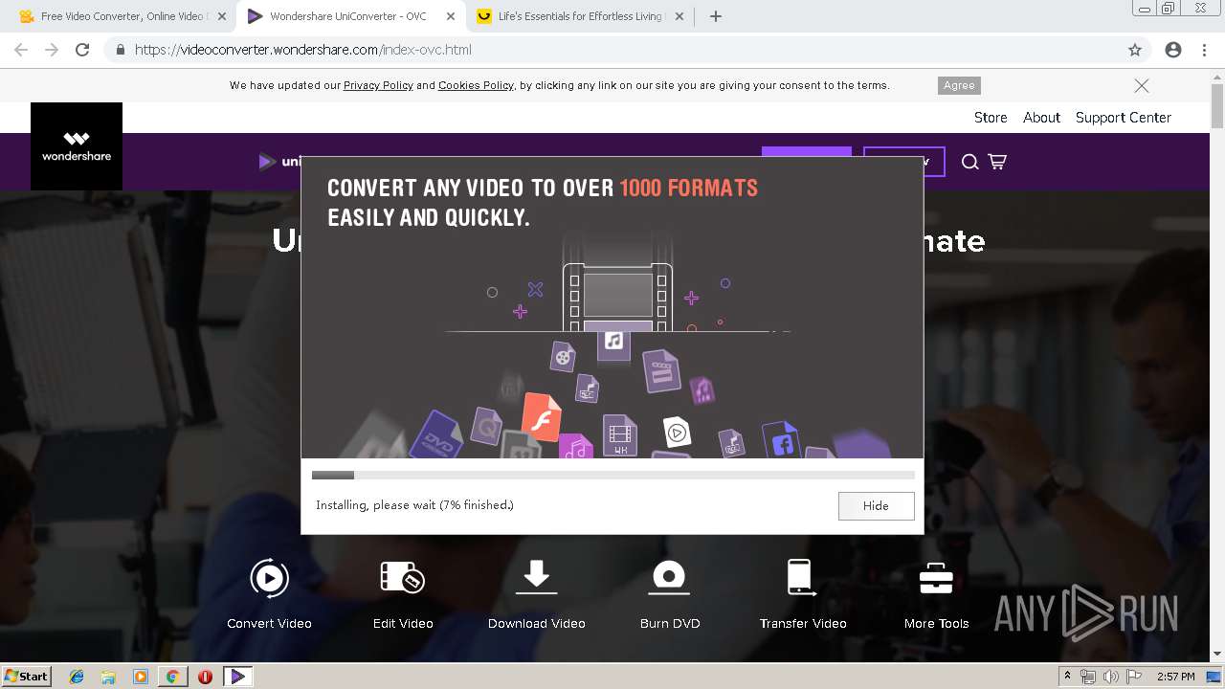Viewport: 1225px width, 689px height.
Task: Click the Convert Video label
Action: (x=269, y=623)
